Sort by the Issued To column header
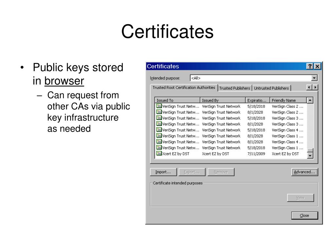Image resolution: width=335 pixels, height=251 pixels. pos(177,100)
